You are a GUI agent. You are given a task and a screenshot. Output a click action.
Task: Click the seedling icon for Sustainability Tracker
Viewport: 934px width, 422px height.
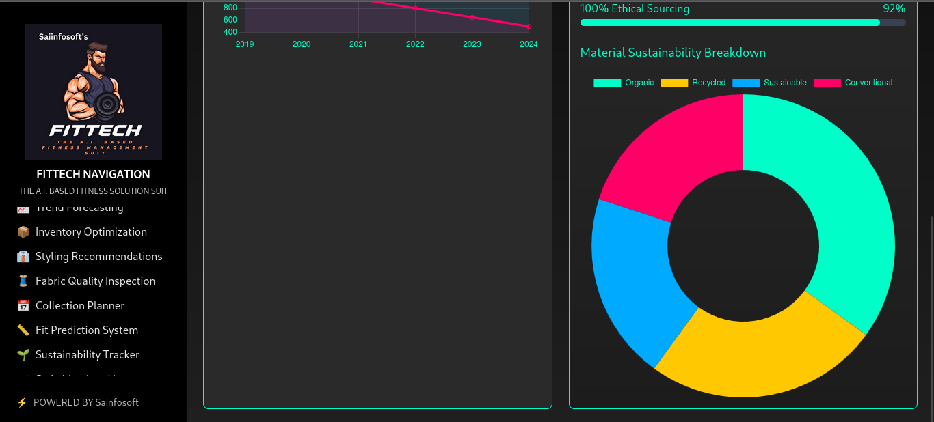(x=23, y=355)
